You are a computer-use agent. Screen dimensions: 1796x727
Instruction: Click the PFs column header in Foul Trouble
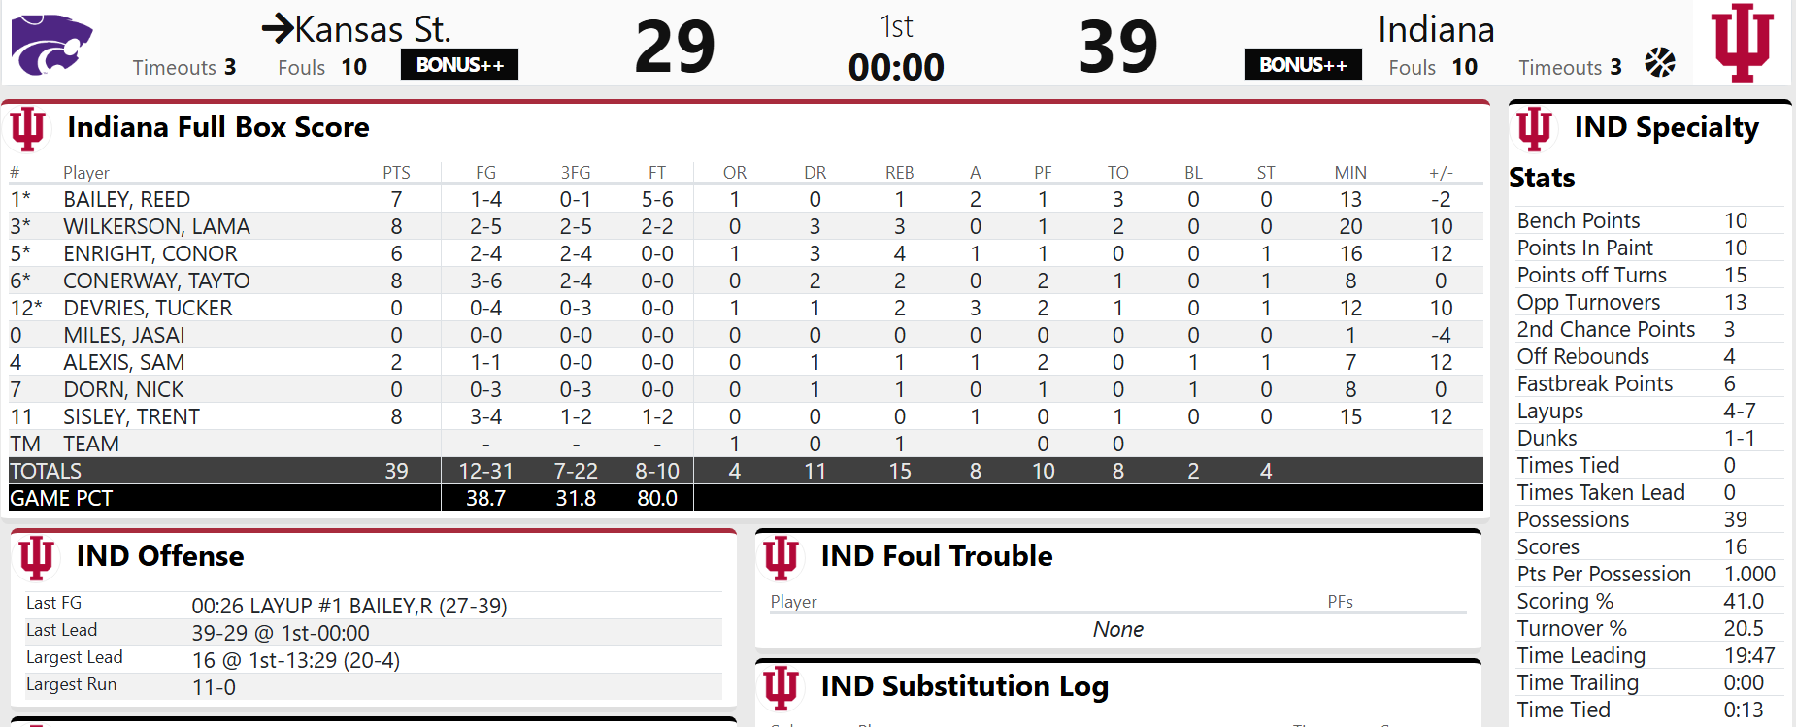point(1340,602)
